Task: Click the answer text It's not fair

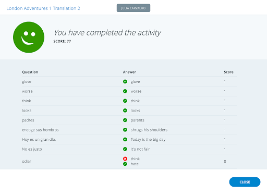Action: [x=140, y=149]
